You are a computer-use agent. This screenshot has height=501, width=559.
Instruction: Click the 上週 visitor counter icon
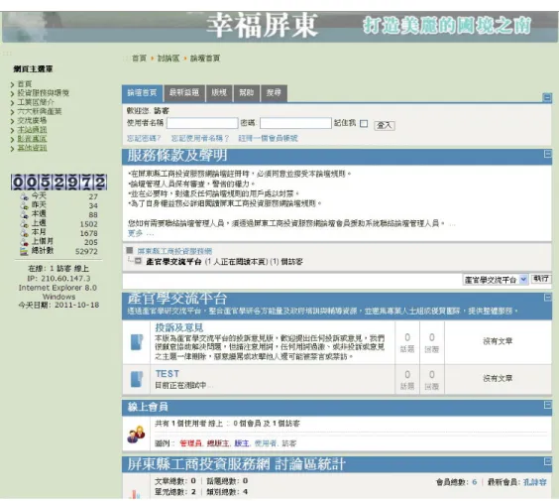coord(24,224)
